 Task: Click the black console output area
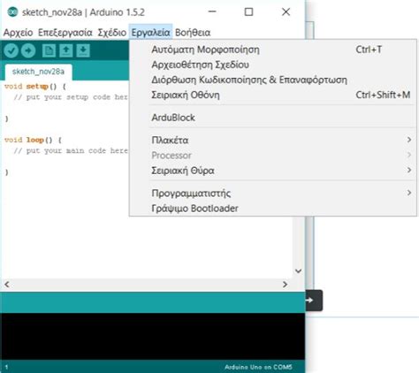pyautogui.click(x=153, y=336)
